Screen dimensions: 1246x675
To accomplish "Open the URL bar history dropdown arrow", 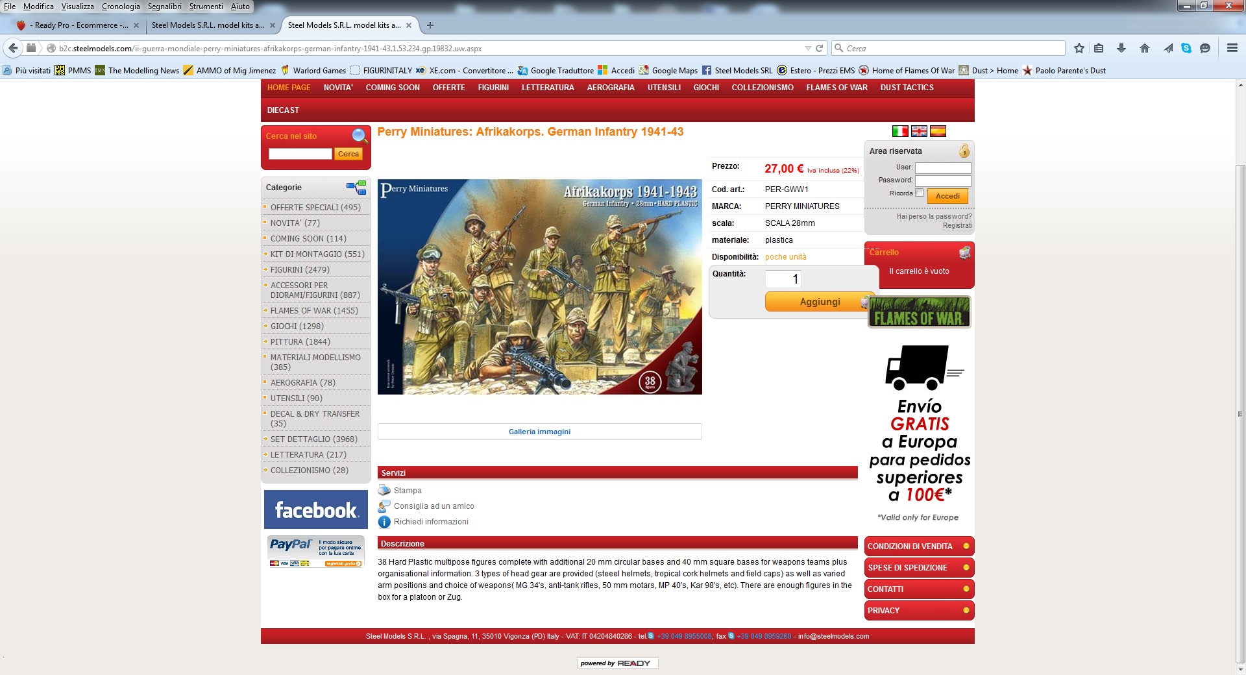I will (808, 48).
